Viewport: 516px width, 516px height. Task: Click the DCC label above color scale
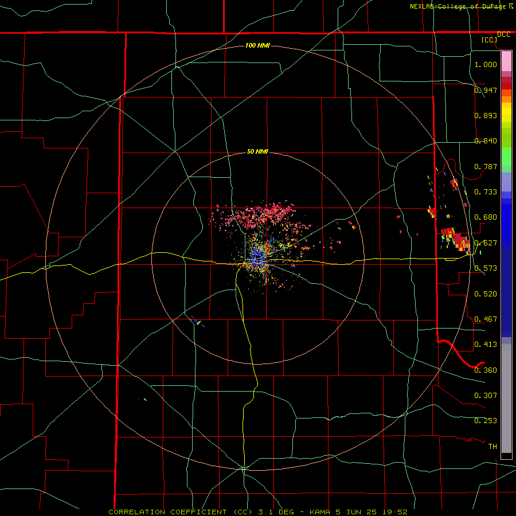point(503,34)
